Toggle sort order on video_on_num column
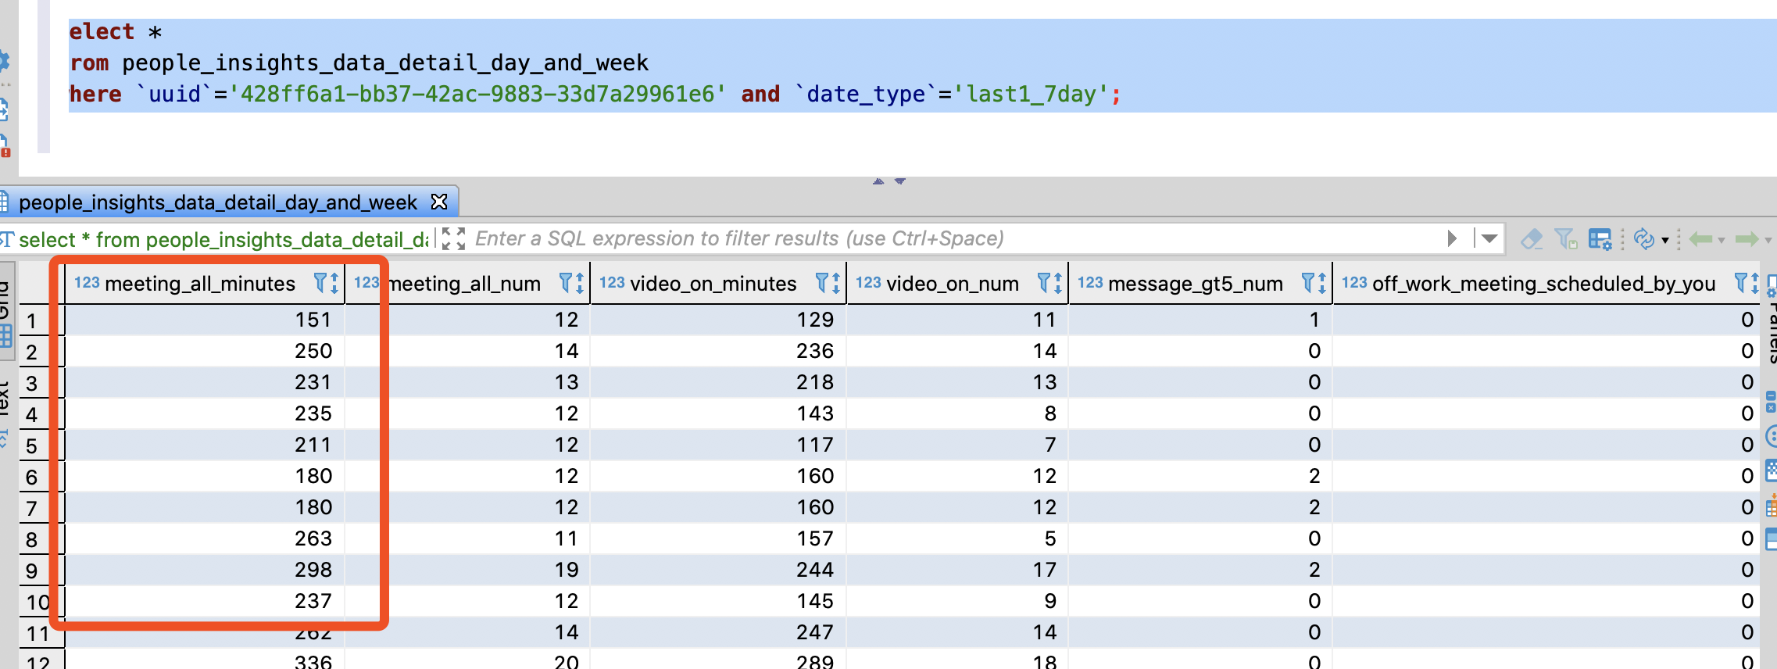Screen dimensions: 1777x669 1058,283
